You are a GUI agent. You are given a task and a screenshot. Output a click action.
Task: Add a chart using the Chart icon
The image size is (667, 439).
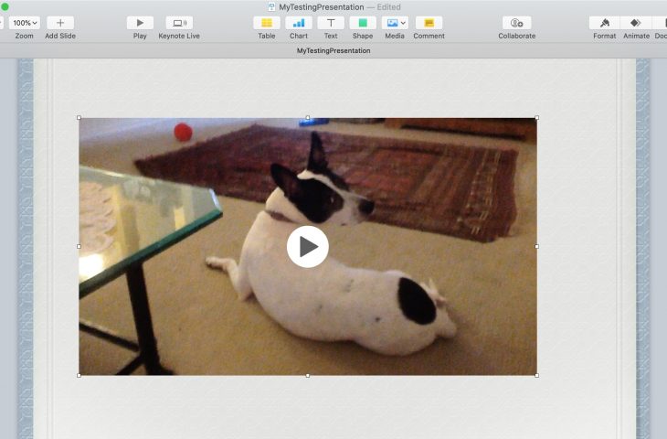(x=299, y=23)
